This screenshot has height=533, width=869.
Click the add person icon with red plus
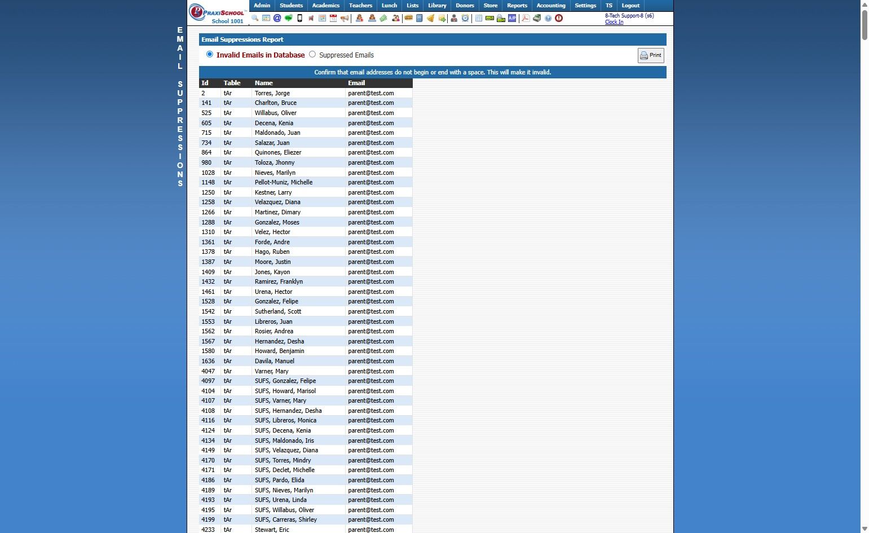[360, 18]
